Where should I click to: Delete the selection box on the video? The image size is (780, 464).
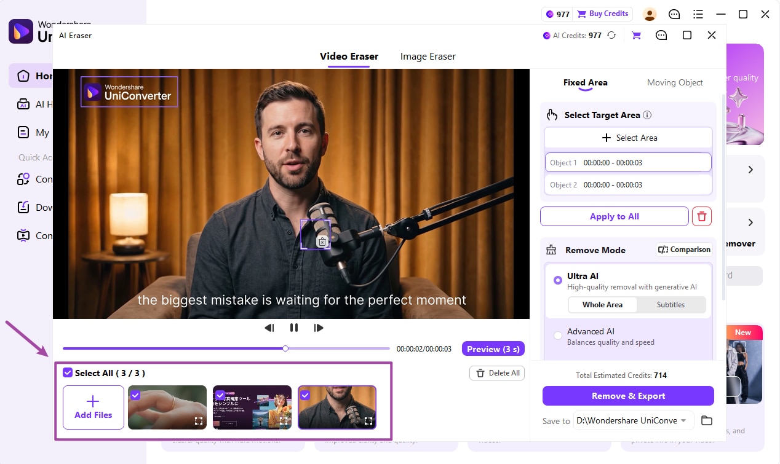pyautogui.click(x=321, y=242)
